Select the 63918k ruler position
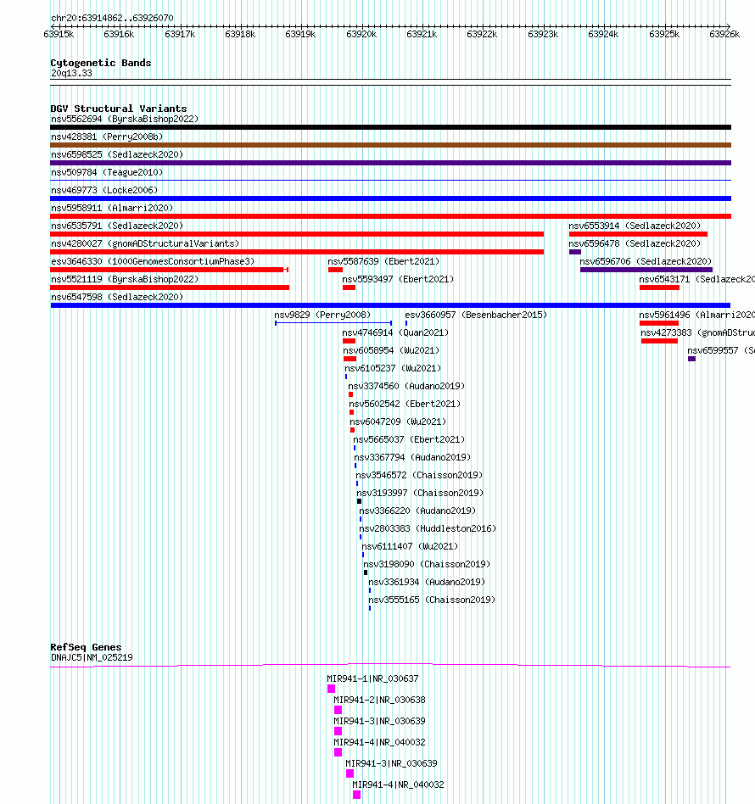The width and height of the screenshot is (755, 804). tap(240, 35)
